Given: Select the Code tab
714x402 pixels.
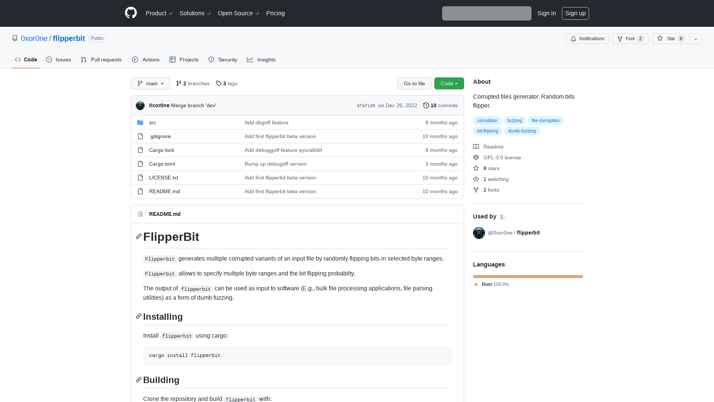Looking at the screenshot, I should [x=26, y=60].
